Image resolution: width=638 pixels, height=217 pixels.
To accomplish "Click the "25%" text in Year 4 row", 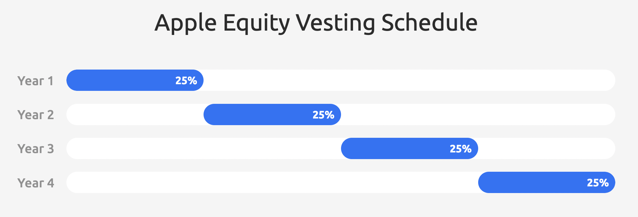I will [598, 183].
